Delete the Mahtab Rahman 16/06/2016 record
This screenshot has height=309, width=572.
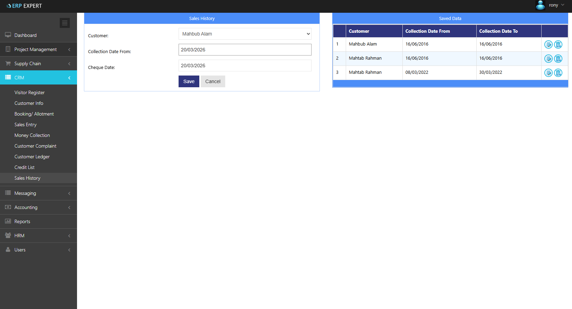coord(558,59)
